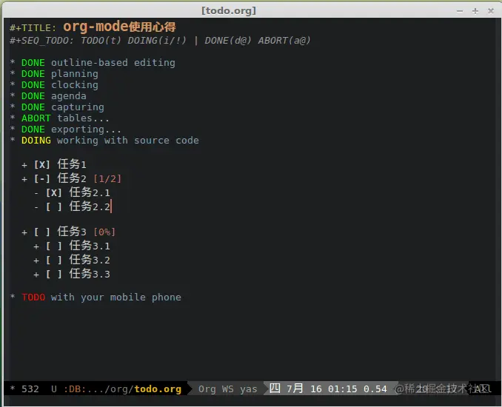Click the ABORT keyword on tables

(x=36, y=118)
